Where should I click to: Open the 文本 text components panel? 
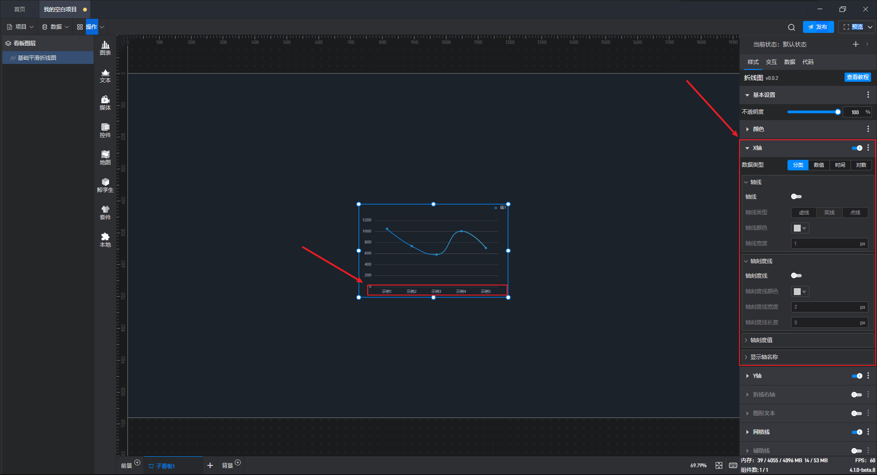point(105,75)
